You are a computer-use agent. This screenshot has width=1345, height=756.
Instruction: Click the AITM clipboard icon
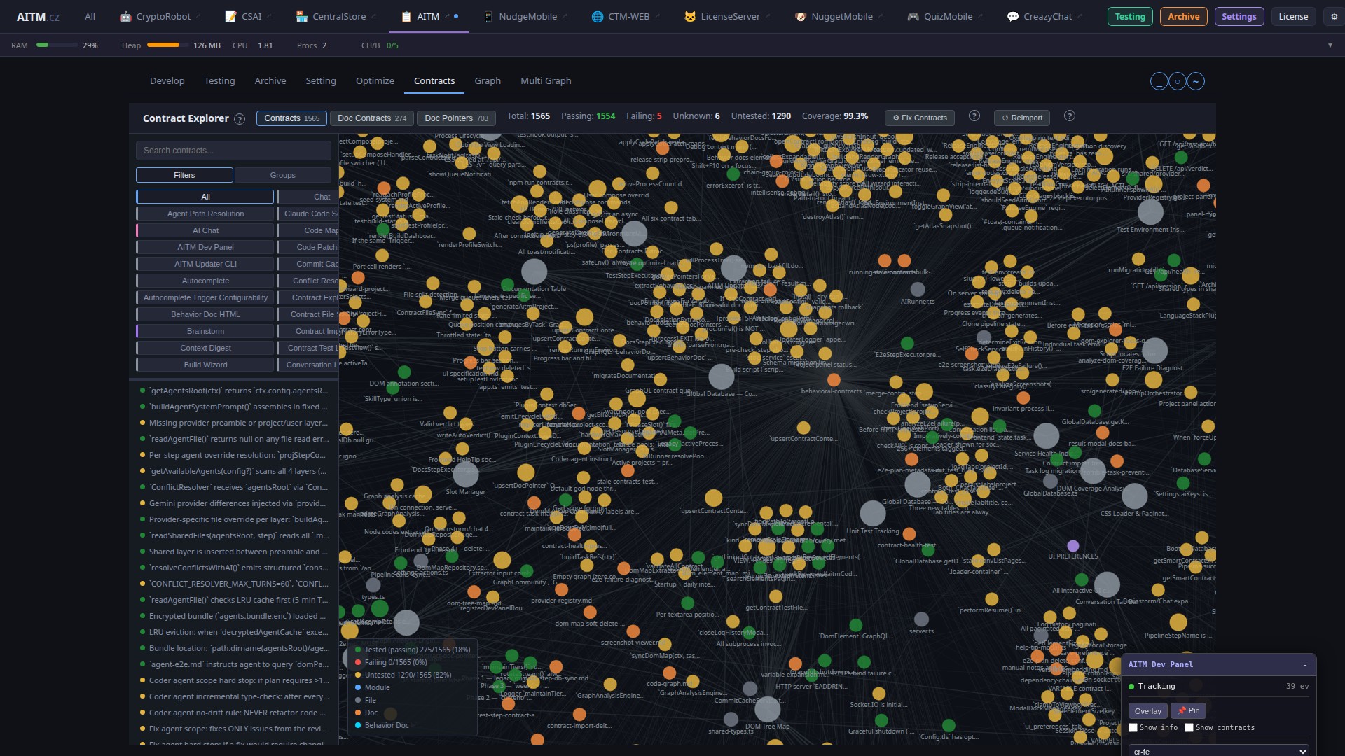tap(406, 16)
